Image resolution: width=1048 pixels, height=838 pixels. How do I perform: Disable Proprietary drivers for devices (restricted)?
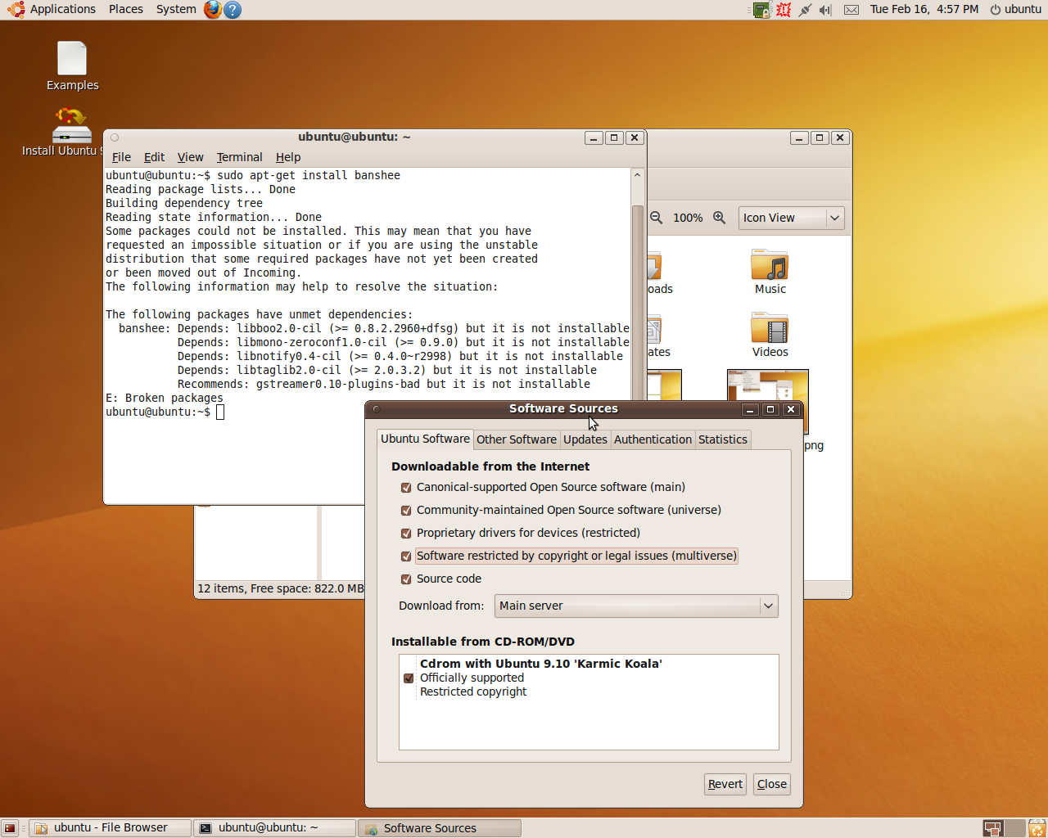[x=406, y=534]
